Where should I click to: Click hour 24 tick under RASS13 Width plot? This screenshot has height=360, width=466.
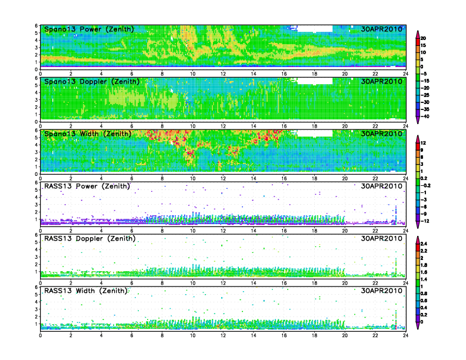(x=405, y=335)
